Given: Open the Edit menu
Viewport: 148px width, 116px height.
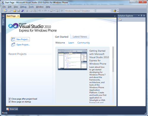Looking at the screenshot, I should 10,7.
